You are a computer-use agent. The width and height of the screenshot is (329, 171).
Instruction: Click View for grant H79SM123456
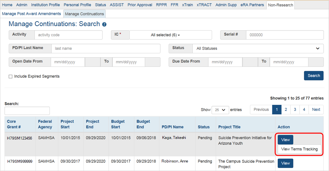point(285,140)
